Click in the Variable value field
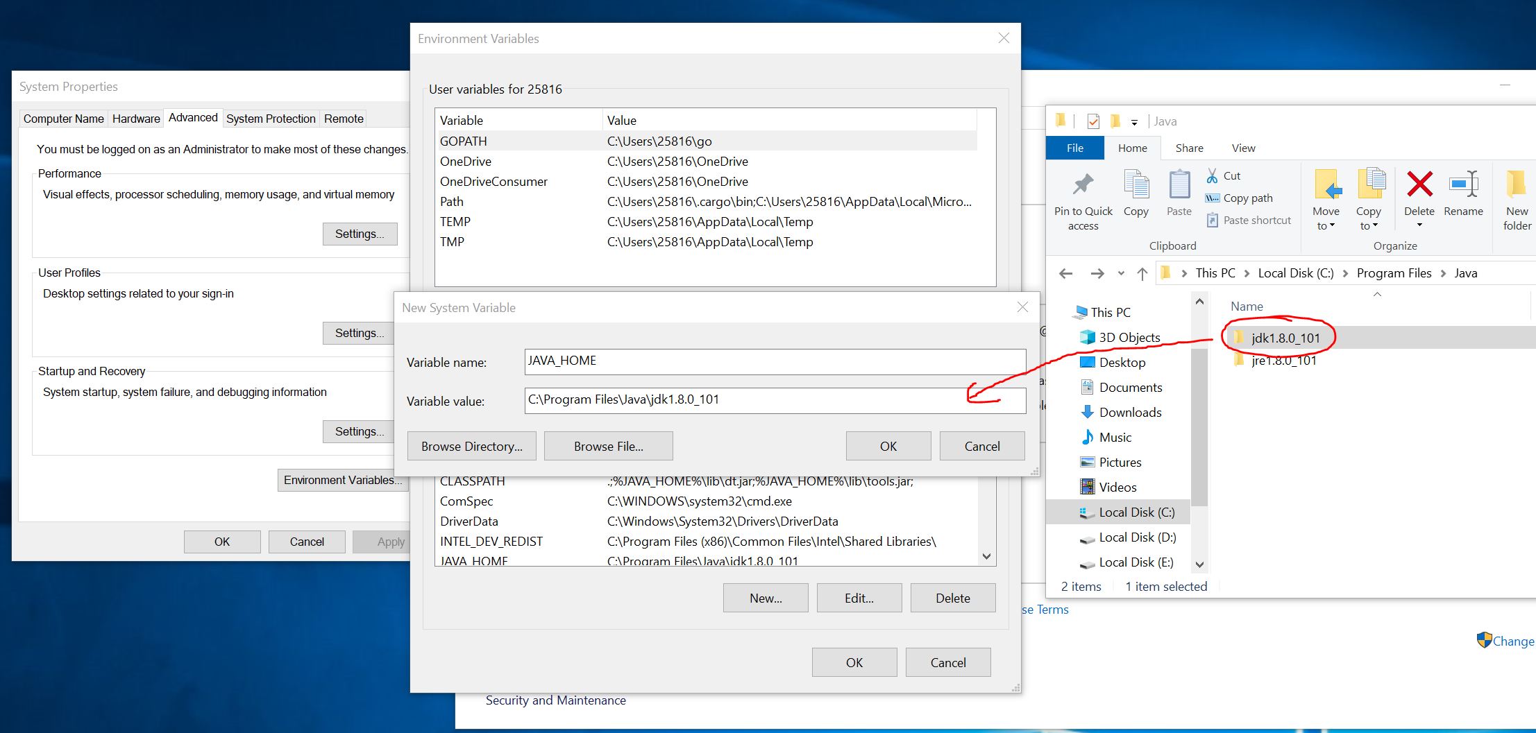The image size is (1536, 733). (x=775, y=400)
